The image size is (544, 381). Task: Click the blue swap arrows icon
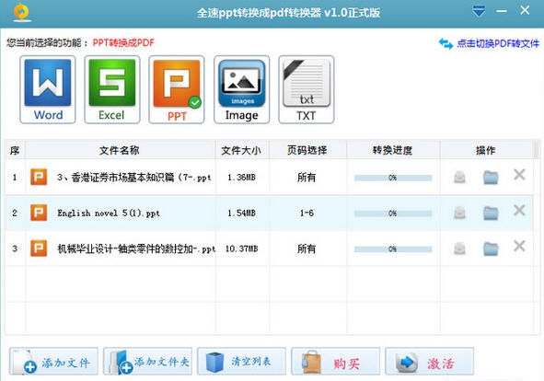coord(446,44)
